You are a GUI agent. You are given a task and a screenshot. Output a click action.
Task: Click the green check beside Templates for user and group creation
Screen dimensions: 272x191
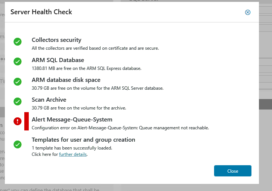[x=18, y=144]
